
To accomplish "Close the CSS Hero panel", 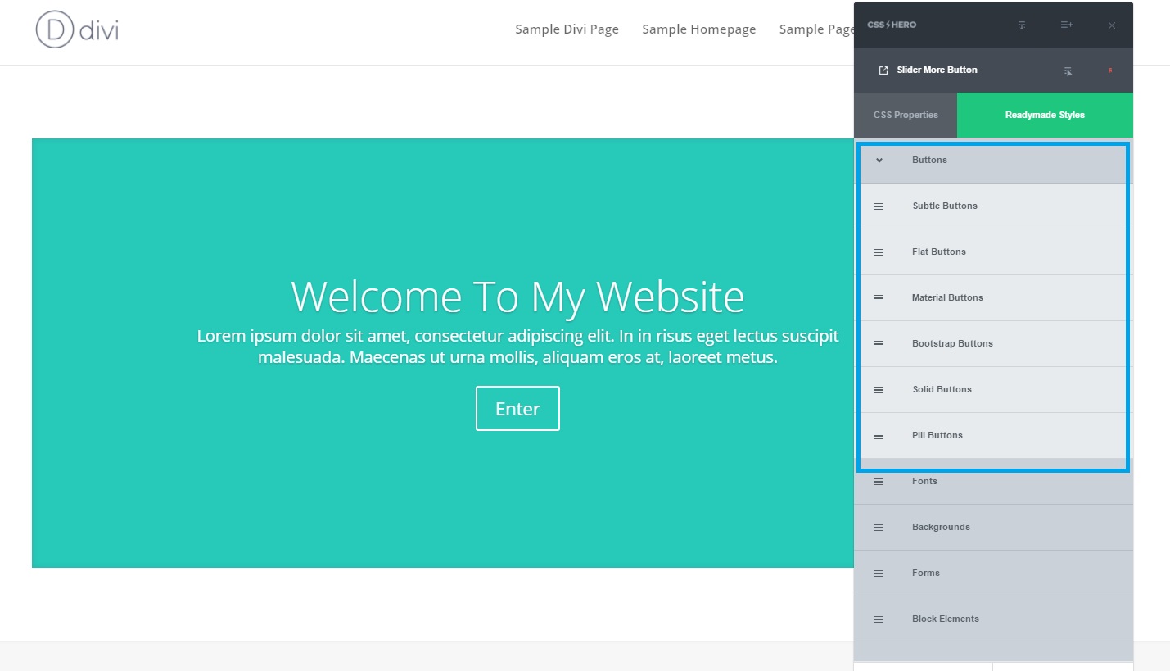I will (x=1112, y=25).
